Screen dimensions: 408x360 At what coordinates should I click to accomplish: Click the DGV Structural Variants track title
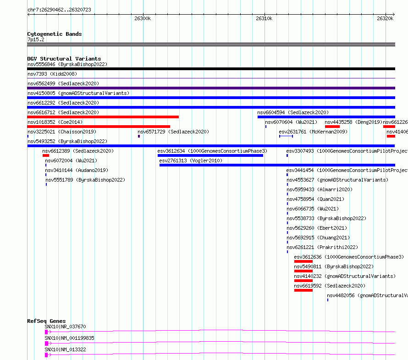64,59
